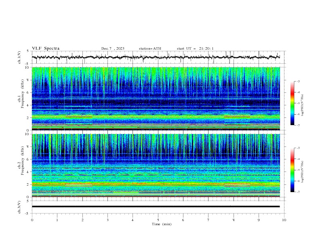Click the 'station=ATH' label
This screenshot has height=247, width=320.
coord(150,48)
